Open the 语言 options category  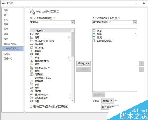coord(6,34)
